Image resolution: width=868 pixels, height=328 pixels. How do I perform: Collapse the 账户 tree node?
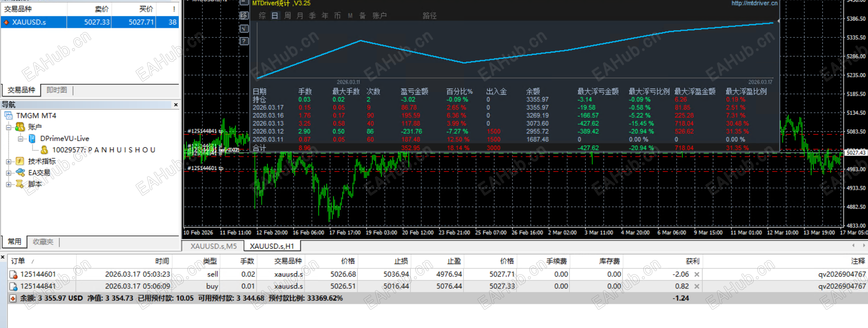click(x=9, y=127)
